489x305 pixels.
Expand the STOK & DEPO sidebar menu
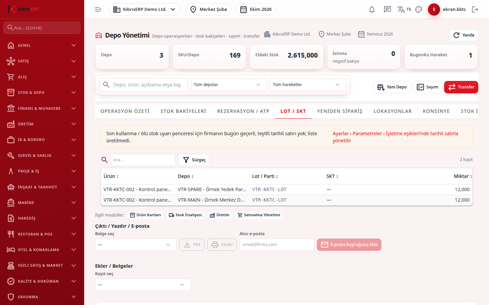click(x=42, y=93)
